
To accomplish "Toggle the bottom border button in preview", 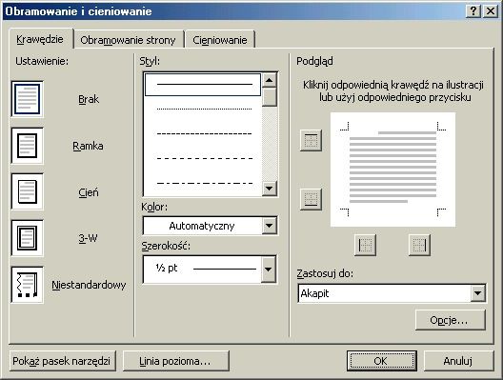I will 311,199.
